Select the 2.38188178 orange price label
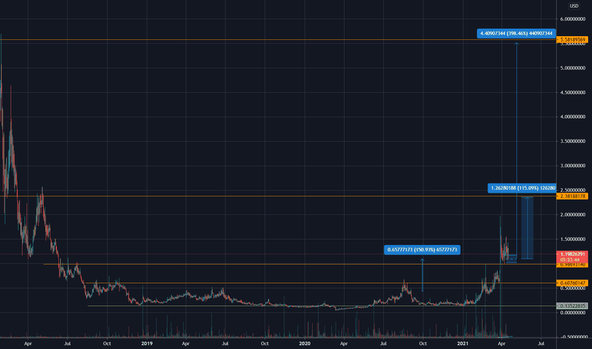Viewport: 592px width, 349px height. click(572, 196)
